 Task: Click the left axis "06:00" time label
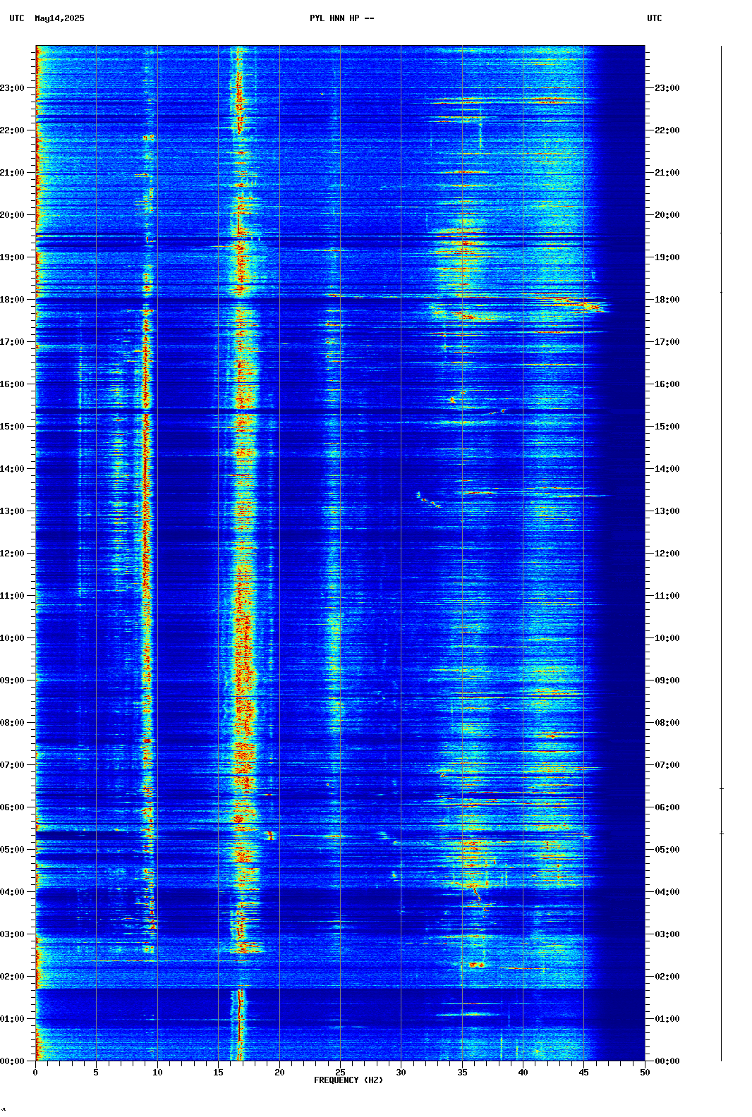point(12,807)
